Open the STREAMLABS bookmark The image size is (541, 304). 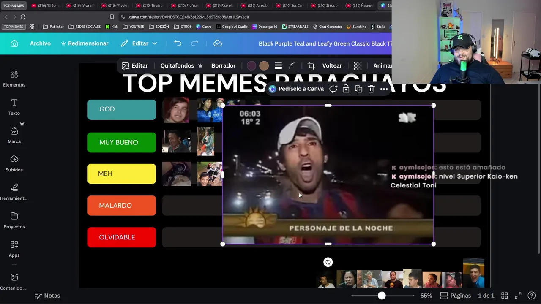click(x=295, y=27)
